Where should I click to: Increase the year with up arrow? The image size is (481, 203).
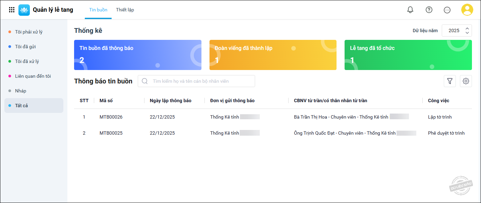click(467, 28)
